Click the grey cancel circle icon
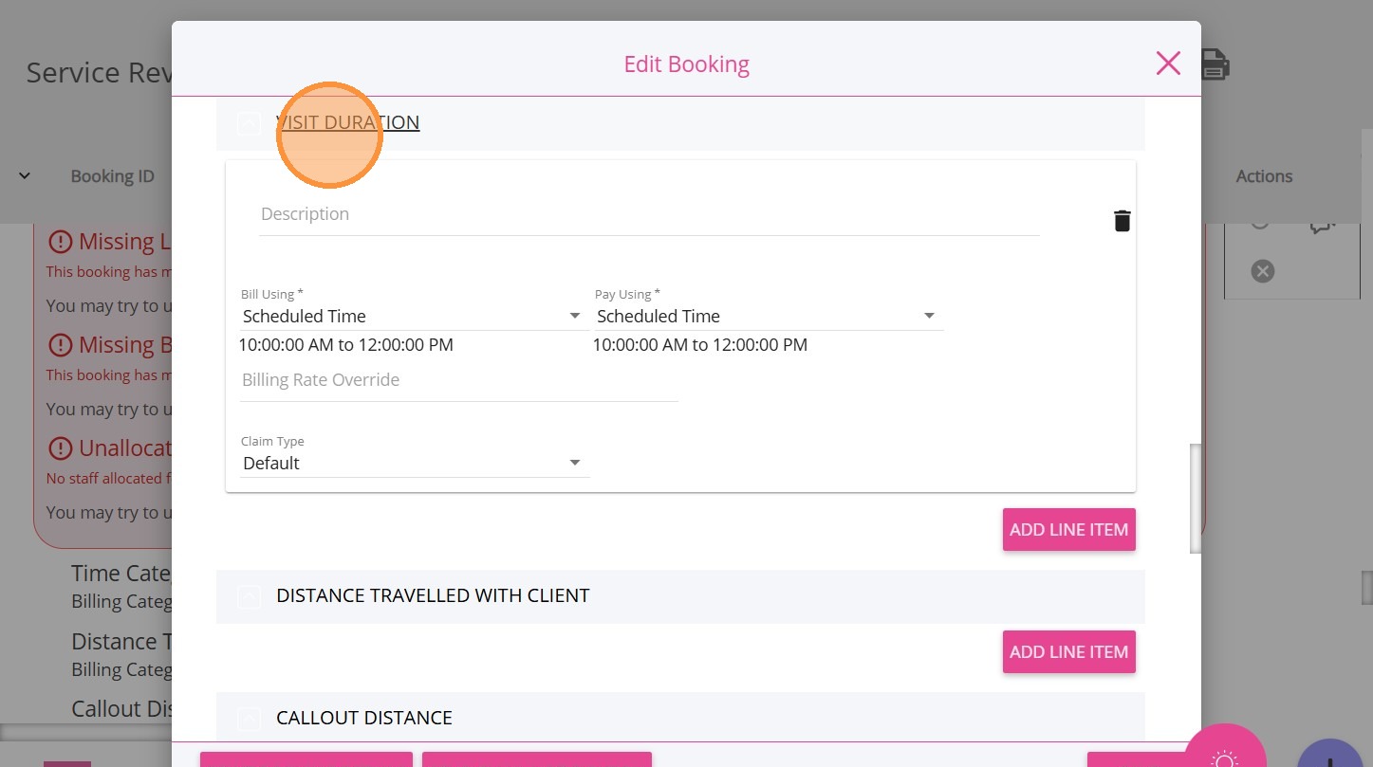Viewport: 1373px width, 767px height. point(1262,272)
